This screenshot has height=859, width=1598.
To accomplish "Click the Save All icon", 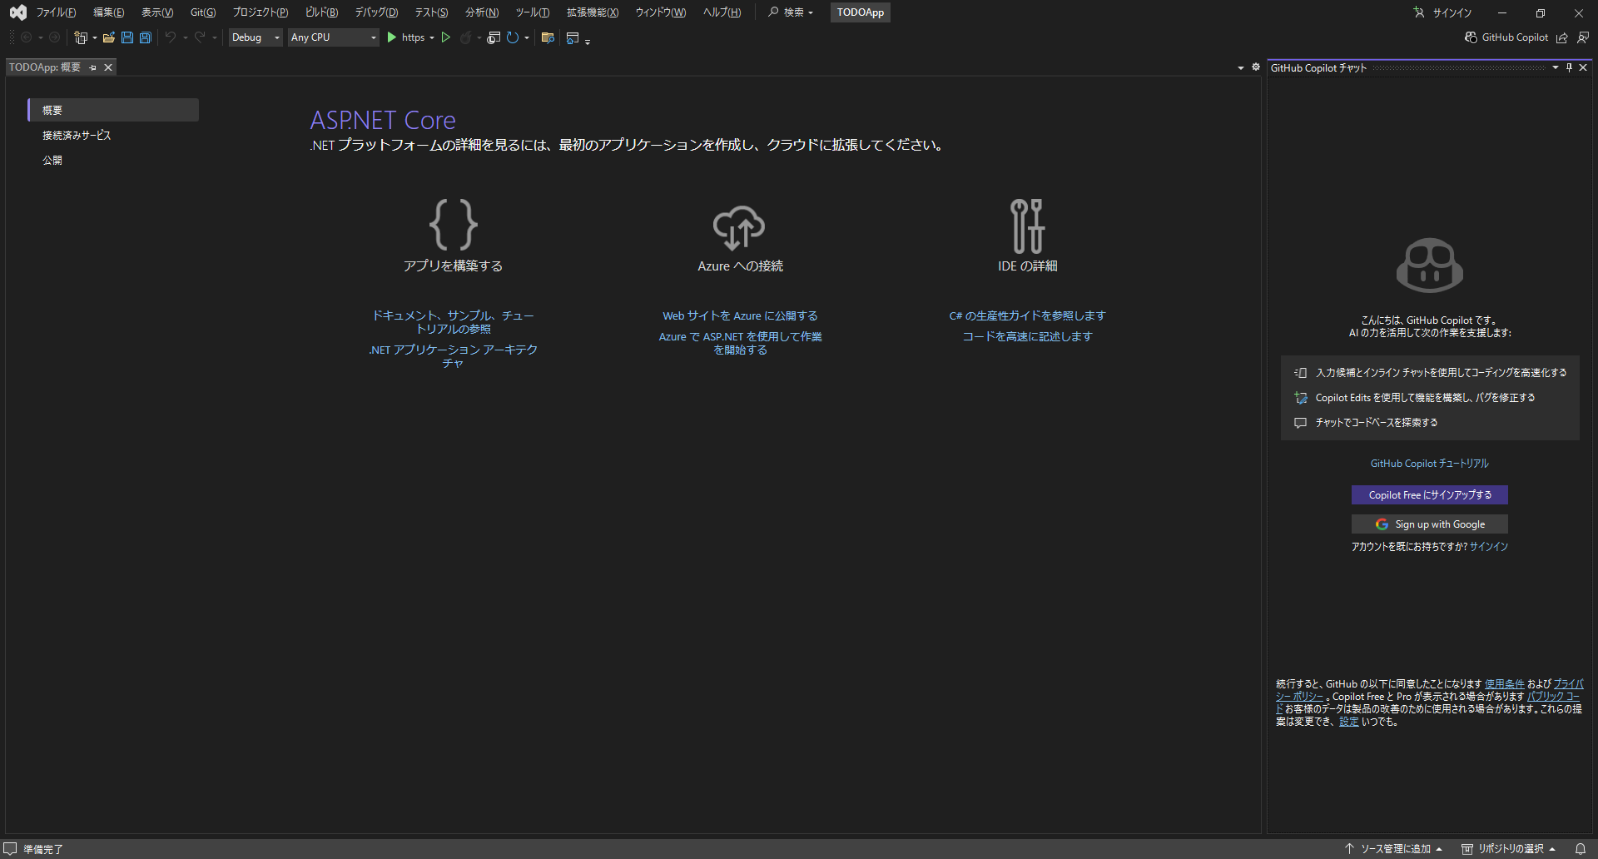I will coord(146,37).
